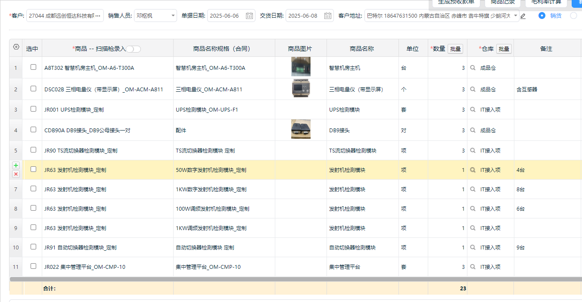
Task: Click warehouse search icon in 集中管理平台 row
Action: pyautogui.click(x=473, y=267)
